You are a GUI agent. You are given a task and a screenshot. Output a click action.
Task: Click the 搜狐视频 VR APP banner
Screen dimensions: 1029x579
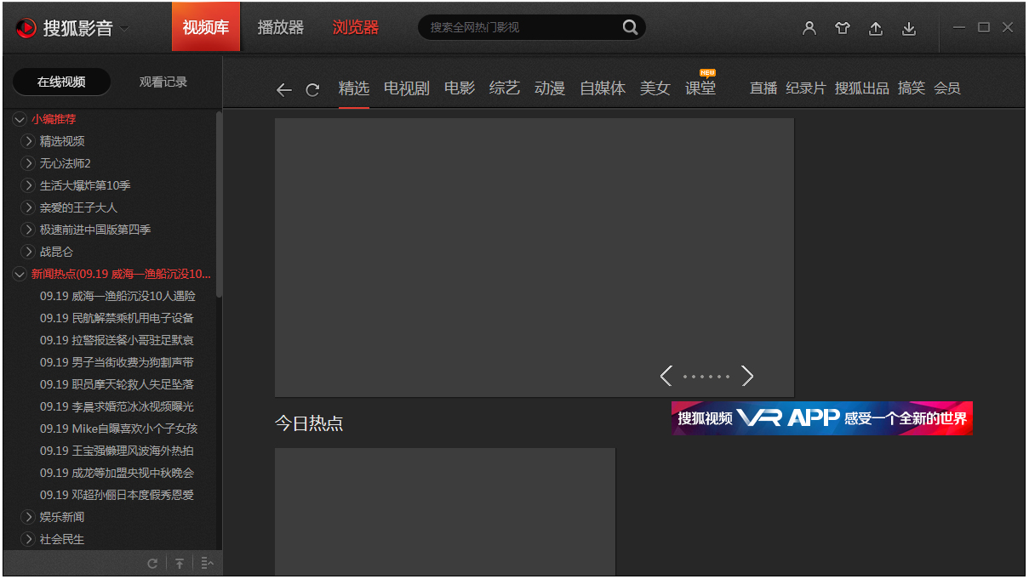pyautogui.click(x=821, y=418)
